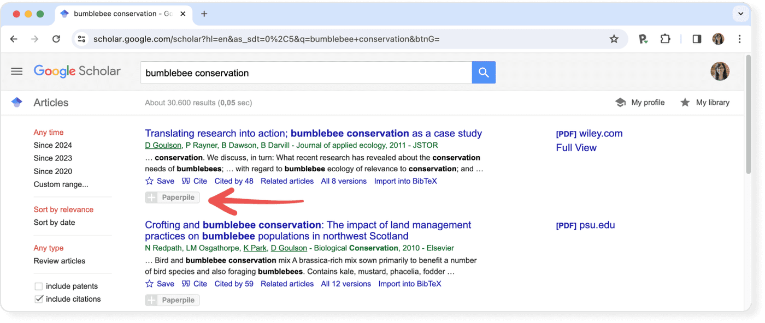Expand the tab search chevron dropdown
Image resolution: width=765 pixels, height=323 pixels.
[x=741, y=14]
